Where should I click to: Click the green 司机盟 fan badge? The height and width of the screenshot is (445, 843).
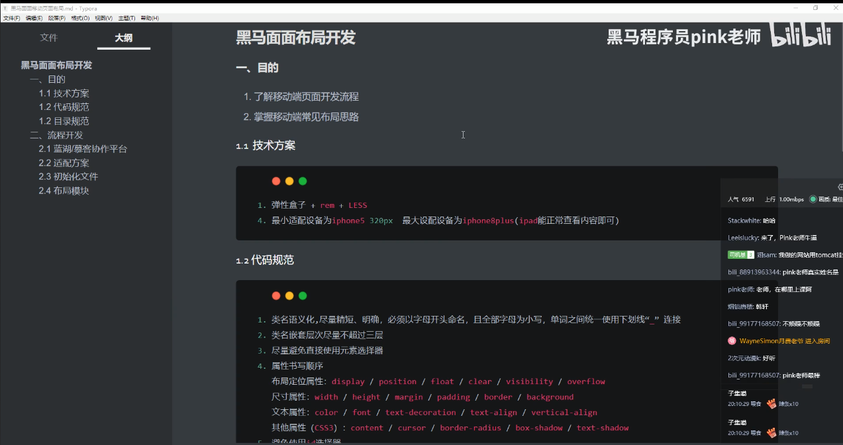(741, 255)
